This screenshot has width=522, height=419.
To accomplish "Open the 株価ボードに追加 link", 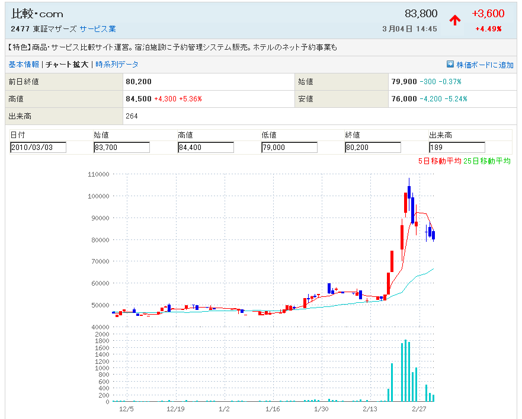I will click(485, 65).
